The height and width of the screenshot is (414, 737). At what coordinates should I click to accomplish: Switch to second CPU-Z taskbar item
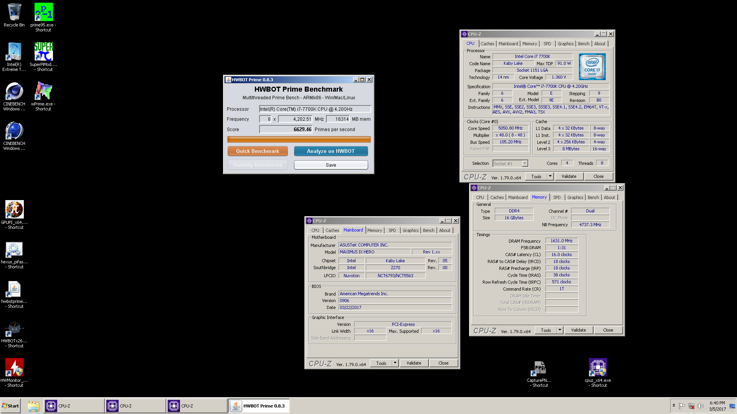coord(135,406)
